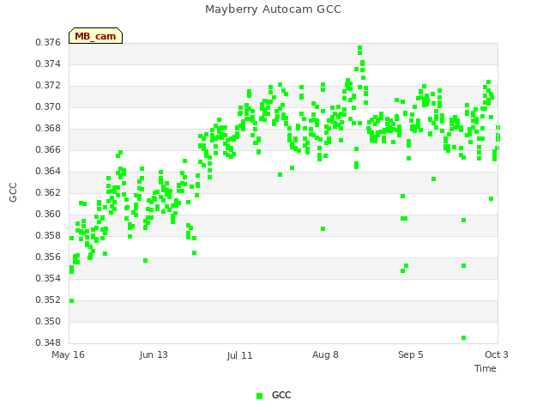Select the Sep 5 x-axis label
The image size is (549, 412).
411,354
